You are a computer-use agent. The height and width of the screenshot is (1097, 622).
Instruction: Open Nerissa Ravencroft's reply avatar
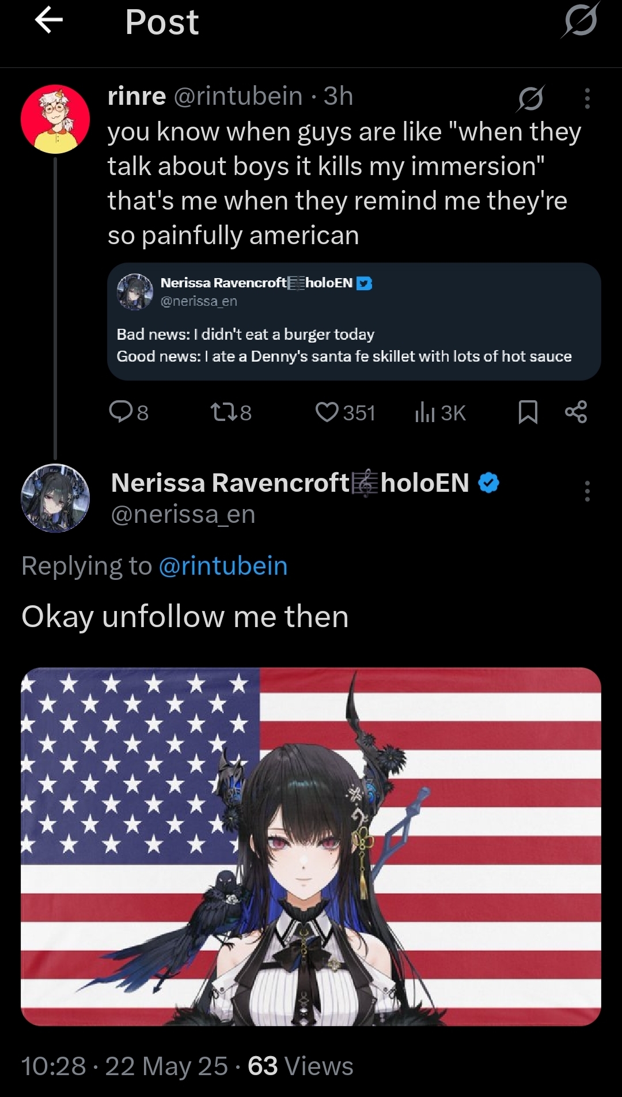[x=55, y=498]
